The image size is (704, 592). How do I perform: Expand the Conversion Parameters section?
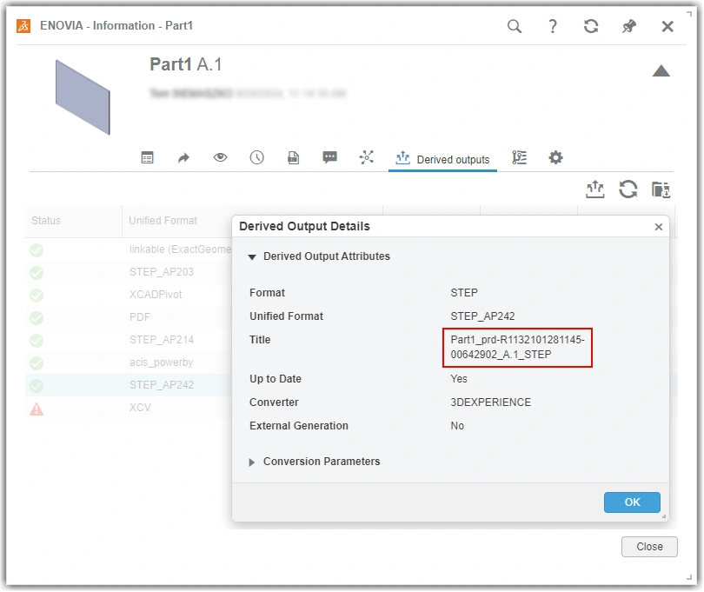point(252,462)
